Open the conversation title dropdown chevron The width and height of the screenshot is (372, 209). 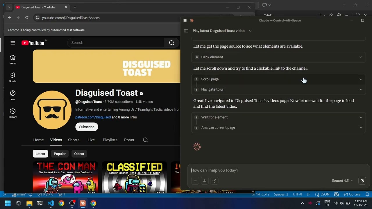tap(250, 31)
